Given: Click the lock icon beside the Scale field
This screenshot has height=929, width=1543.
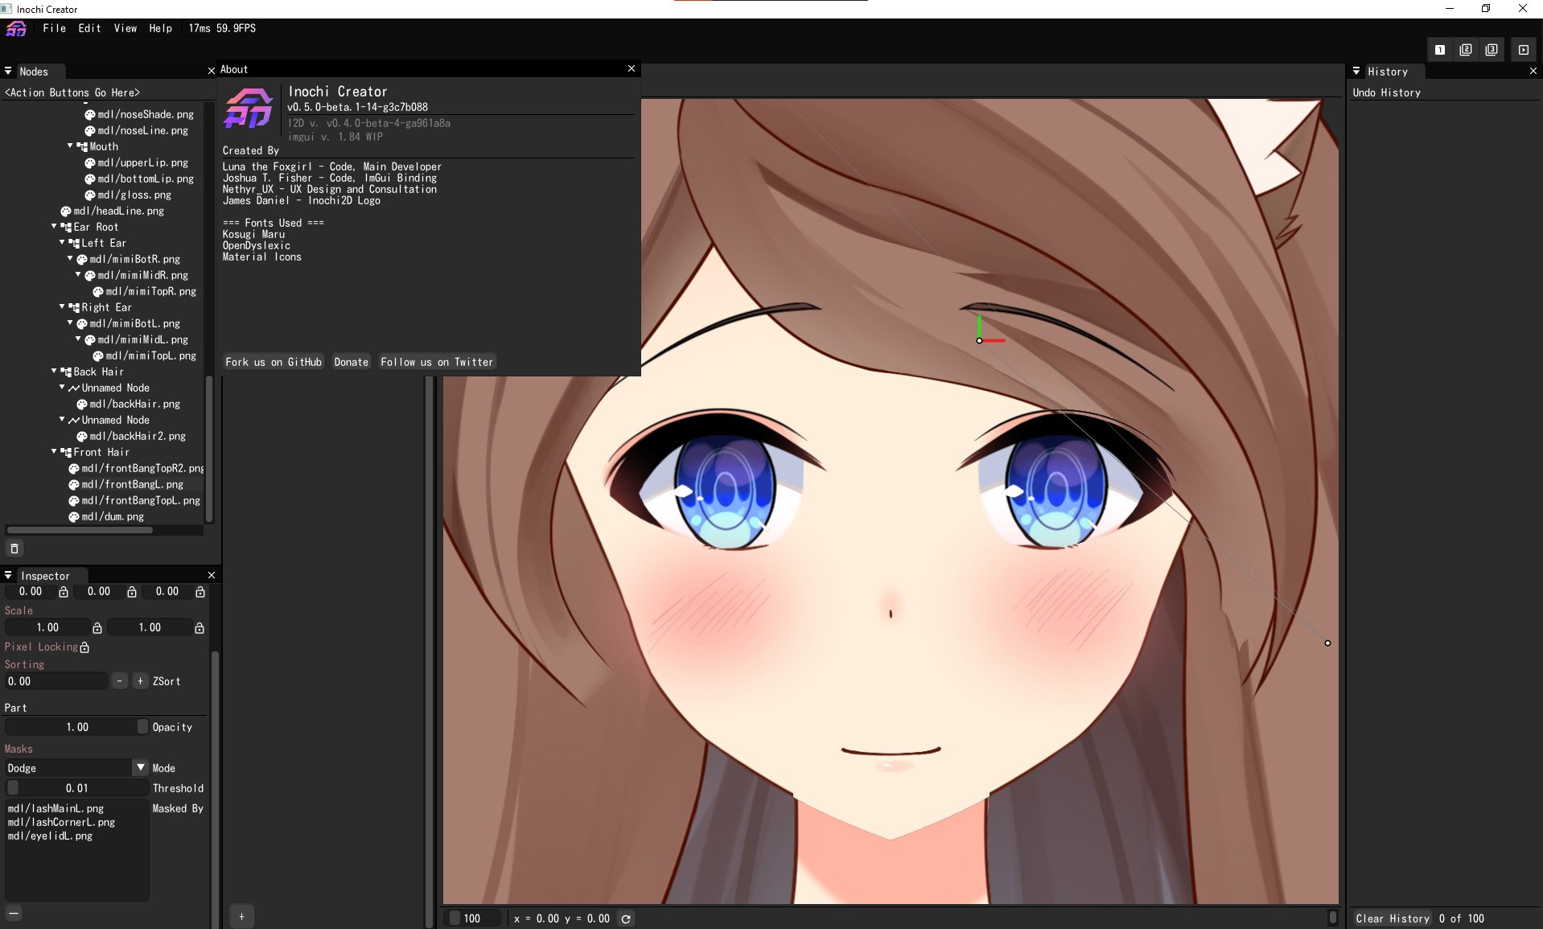Looking at the screenshot, I should [97, 627].
